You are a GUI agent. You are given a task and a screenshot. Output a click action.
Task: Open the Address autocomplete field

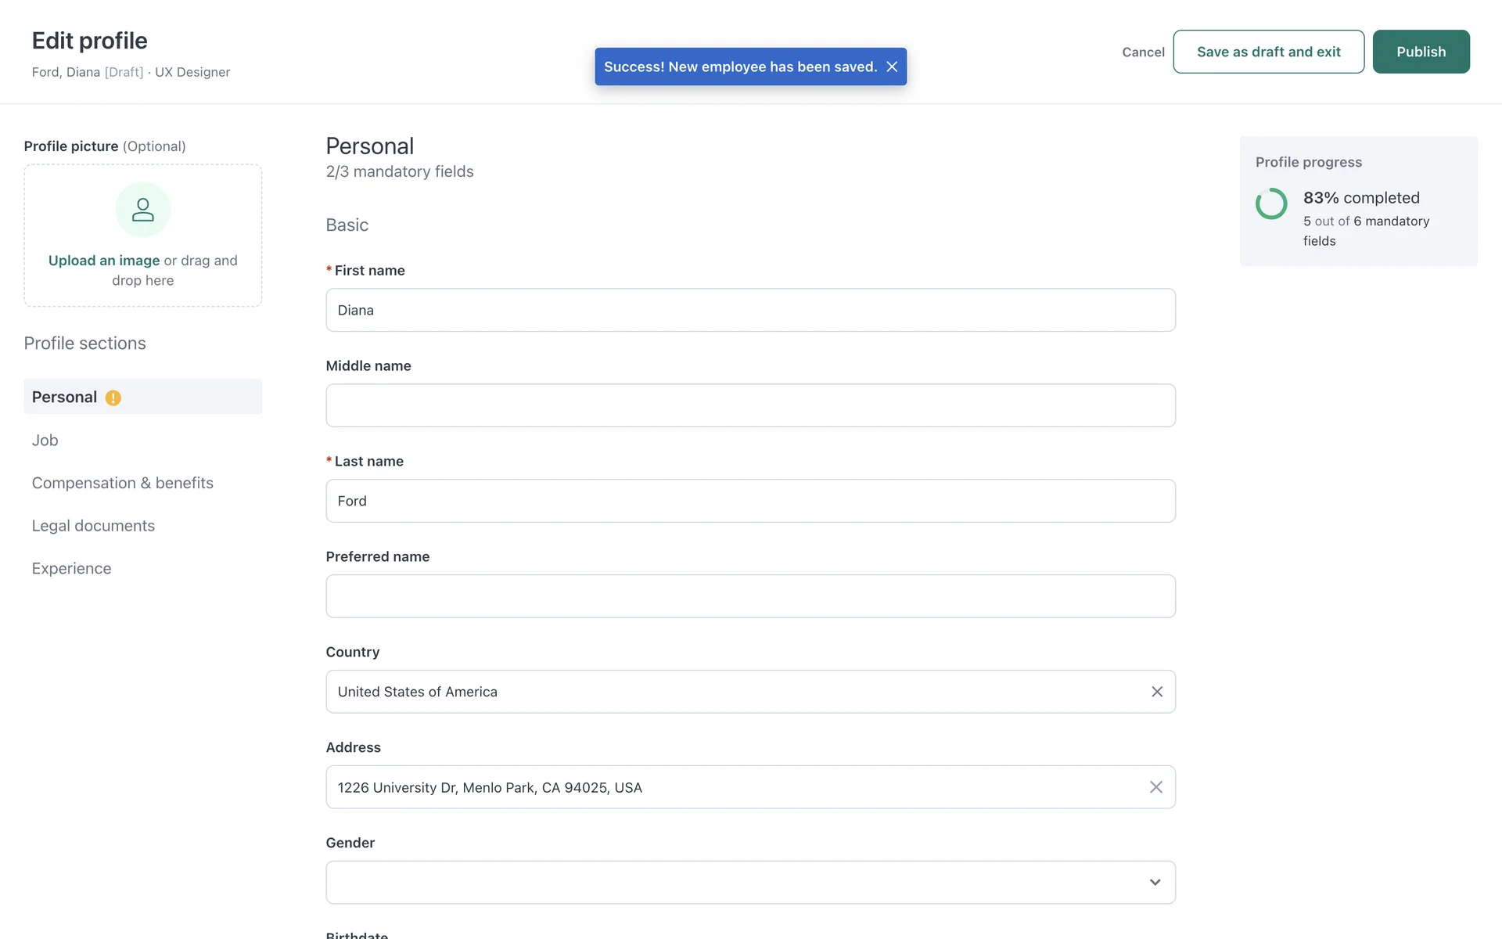coord(735,787)
